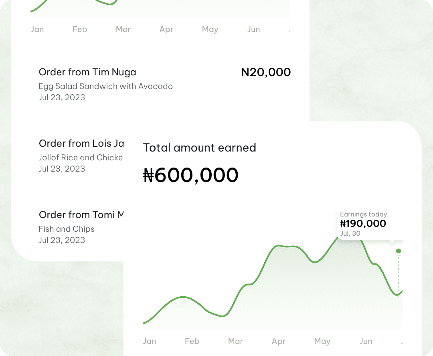The width and height of the screenshot is (433, 356).
Task: Select the Order from Tim Nuga entry
Action: click(x=87, y=72)
